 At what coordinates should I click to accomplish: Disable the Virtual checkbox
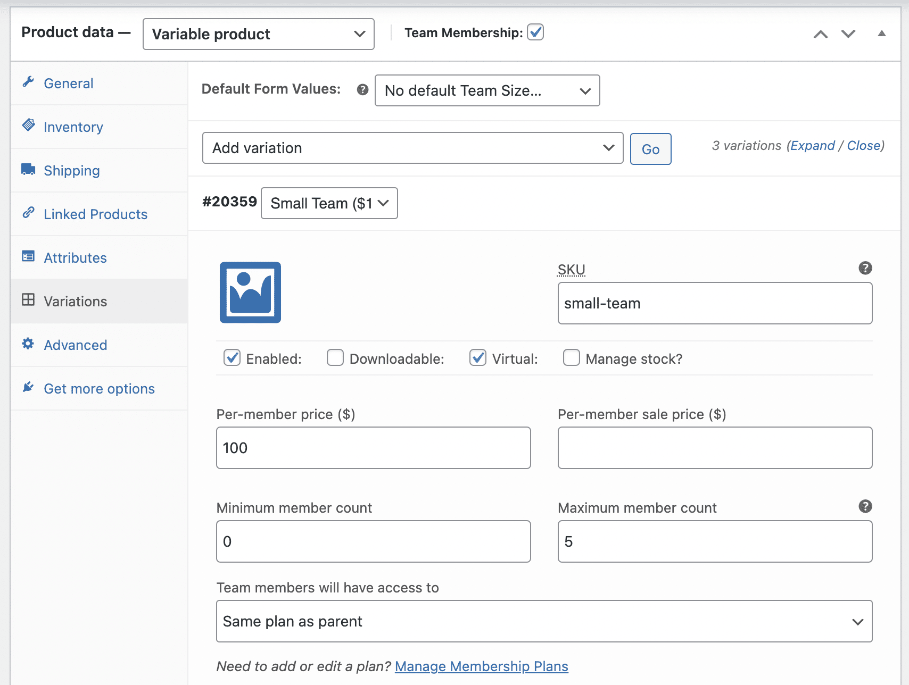(478, 358)
